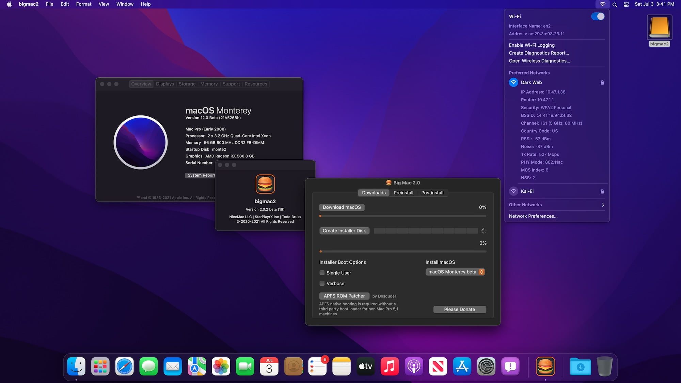Viewport: 681px width, 383px height.
Task: Open System Preferences from dock
Action: point(486,367)
